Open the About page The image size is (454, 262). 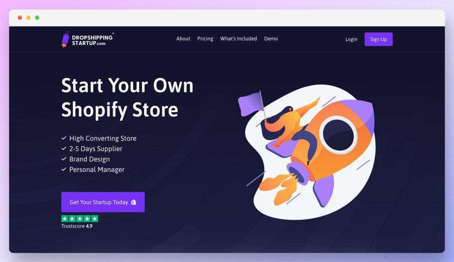183,39
